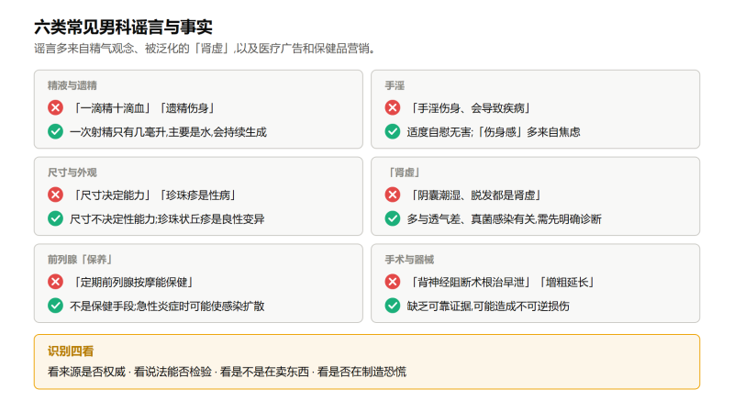Click the green check beside 尺寸不决定性能力
734x401 pixels.
click(55, 218)
